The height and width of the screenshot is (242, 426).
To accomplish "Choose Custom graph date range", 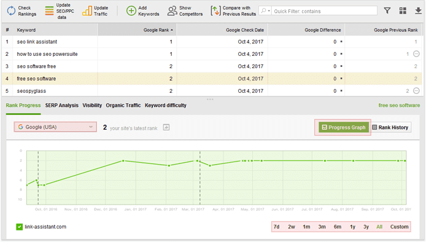I will 400,227.
